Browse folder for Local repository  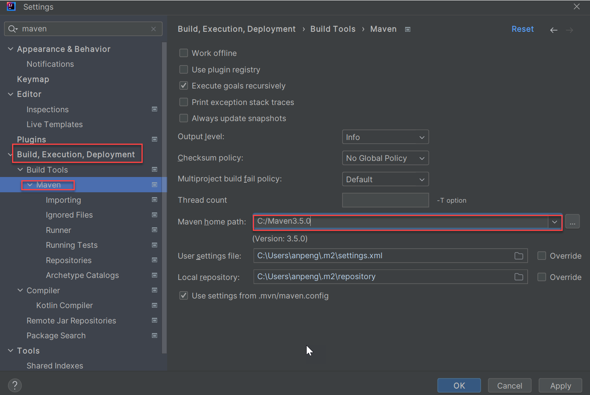[x=519, y=277]
